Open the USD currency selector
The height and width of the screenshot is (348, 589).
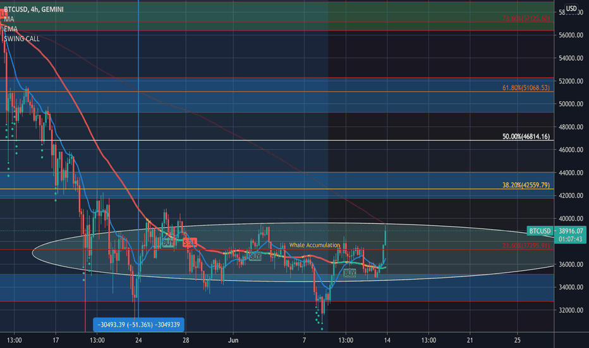571,8
